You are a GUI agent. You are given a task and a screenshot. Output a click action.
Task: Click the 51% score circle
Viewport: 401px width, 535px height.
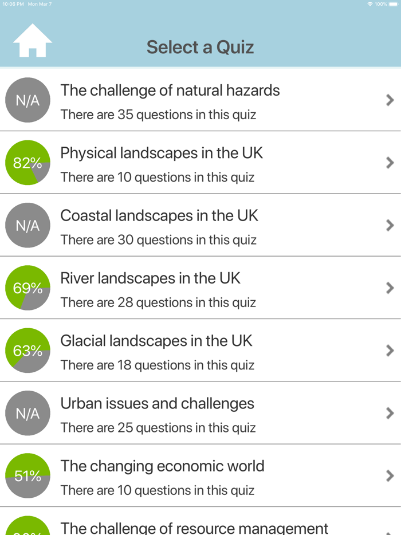tap(27, 475)
